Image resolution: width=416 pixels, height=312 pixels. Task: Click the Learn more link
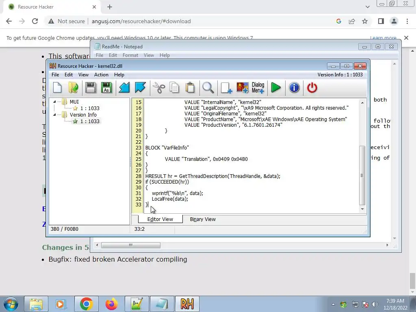click(383, 38)
